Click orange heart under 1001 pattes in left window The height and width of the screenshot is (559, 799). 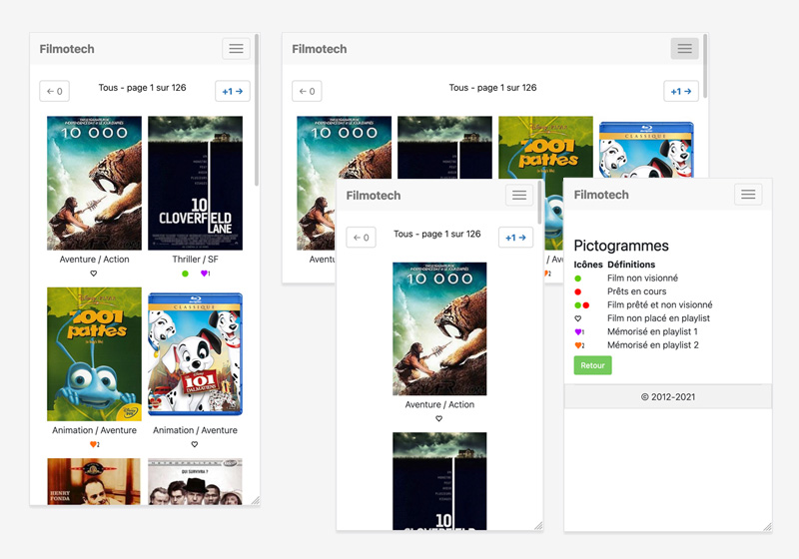[x=94, y=444]
